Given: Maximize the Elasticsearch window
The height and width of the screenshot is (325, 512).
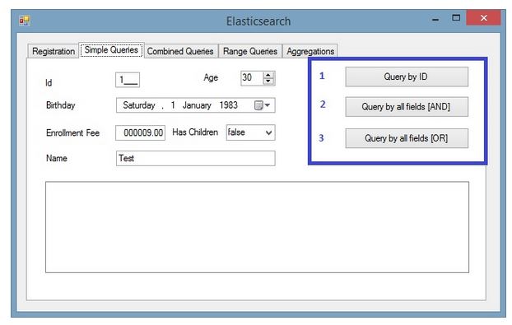Looking at the screenshot, I should [x=456, y=18].
